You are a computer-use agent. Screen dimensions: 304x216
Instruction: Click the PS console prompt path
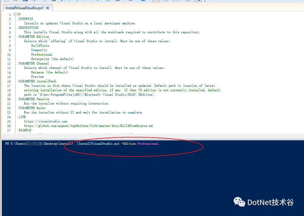(39, 144)
